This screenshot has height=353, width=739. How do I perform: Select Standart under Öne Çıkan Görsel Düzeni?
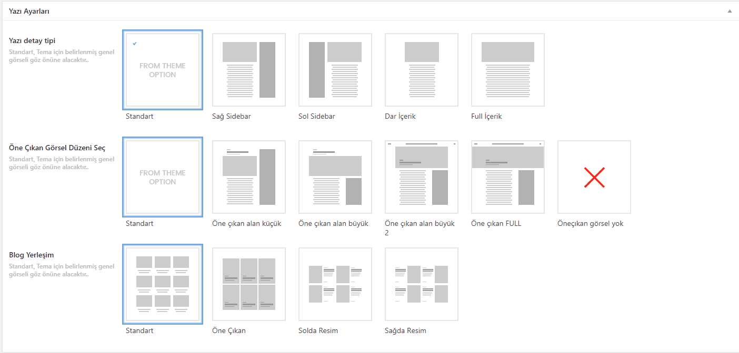(162, 177)
